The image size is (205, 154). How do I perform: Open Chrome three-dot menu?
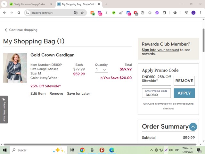(x=201, y=13)
